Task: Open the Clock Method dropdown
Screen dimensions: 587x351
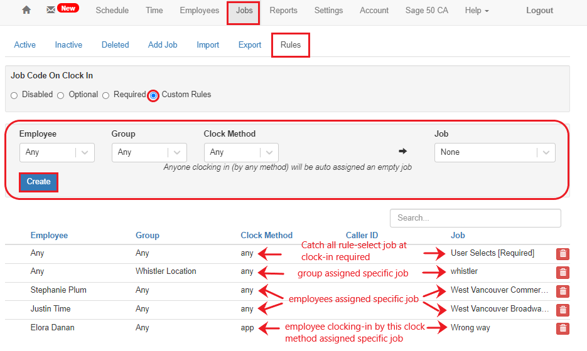Action: [241, 152]
